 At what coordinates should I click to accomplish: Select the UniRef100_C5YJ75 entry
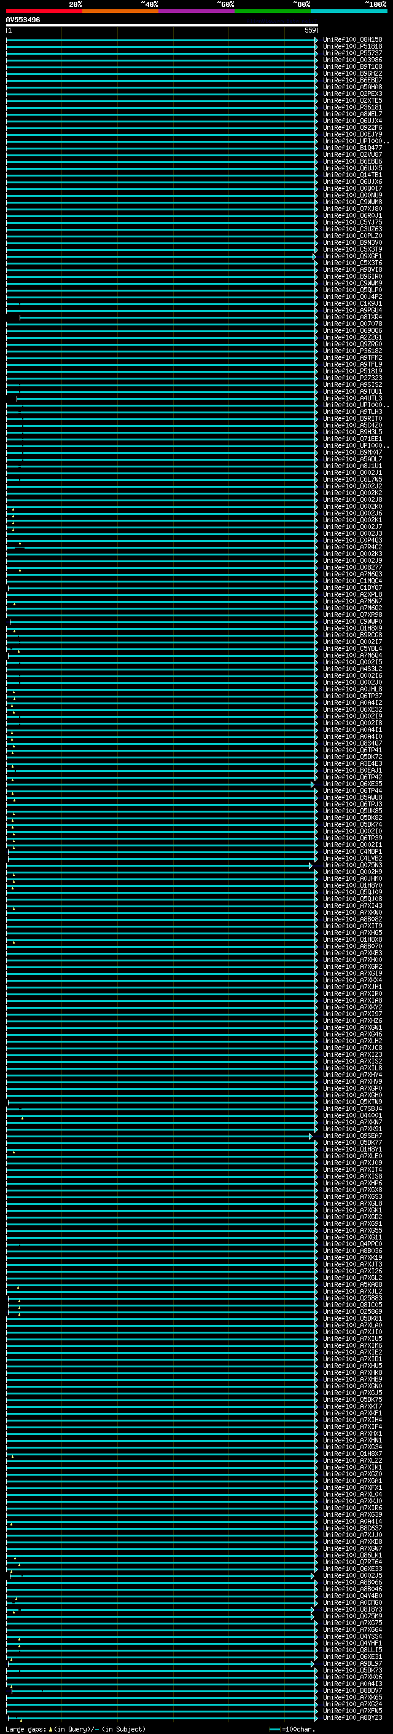click(x=352, y=222)
